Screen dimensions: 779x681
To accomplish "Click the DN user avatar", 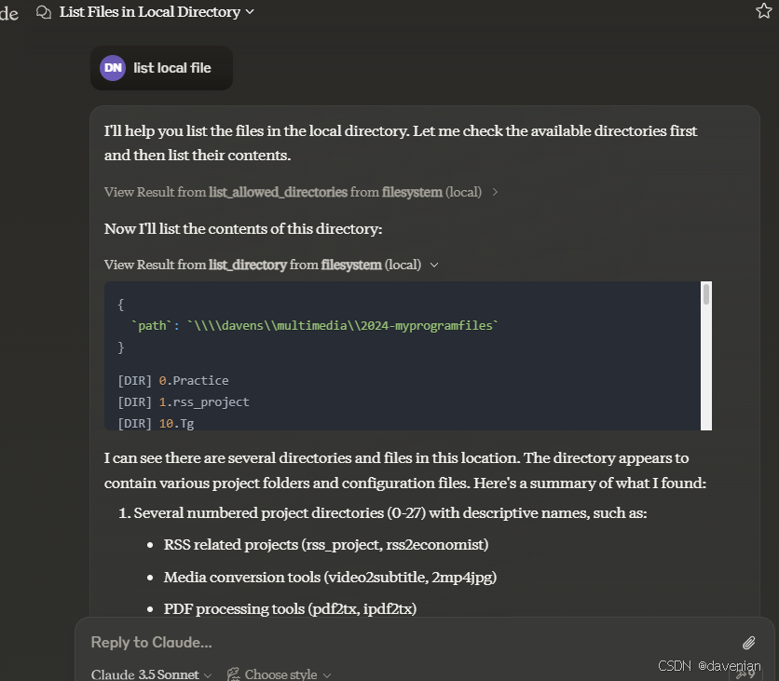I will pyautogui.click(x=113, y=68).
